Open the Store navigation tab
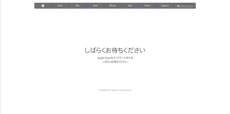Viewport: 230px width, 114px height. coord(60,6)
